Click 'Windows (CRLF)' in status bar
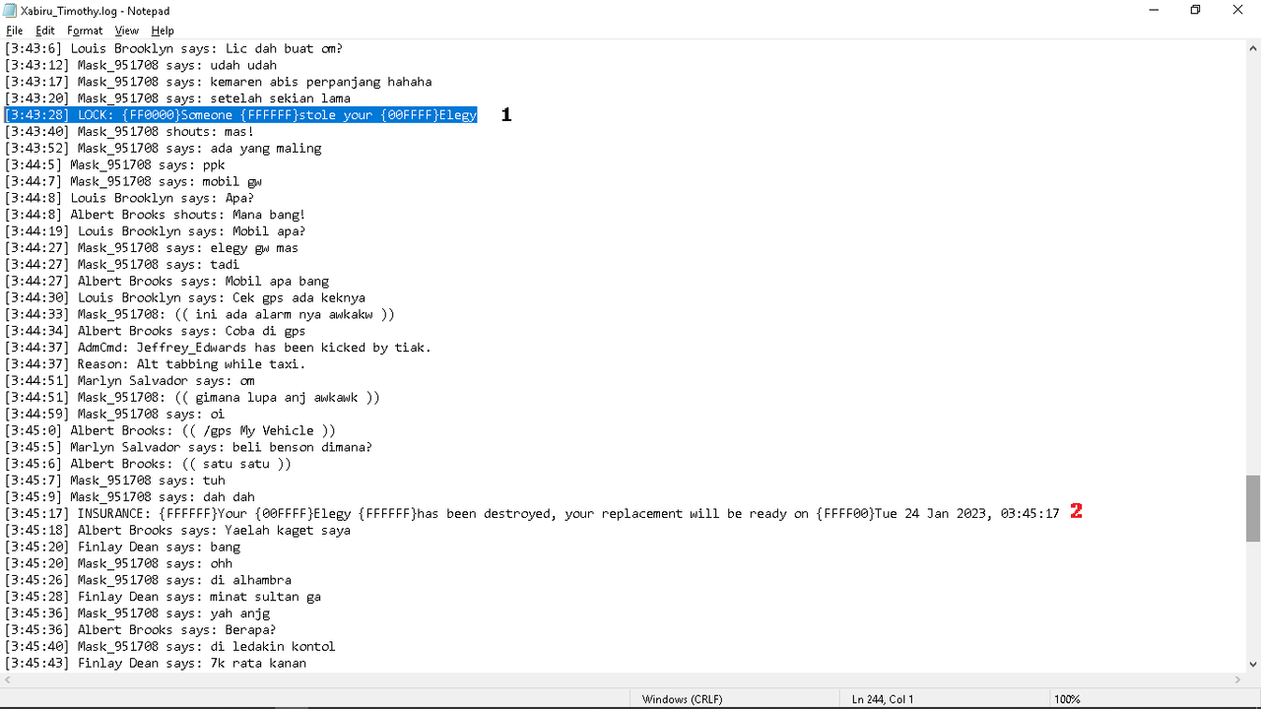This screenshot has width=1261, height=709. coord(682,699)
